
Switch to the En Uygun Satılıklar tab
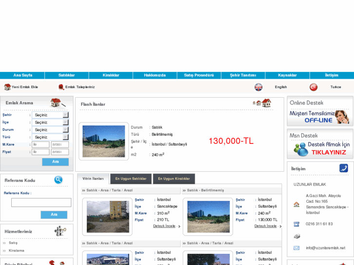[131, 178]
